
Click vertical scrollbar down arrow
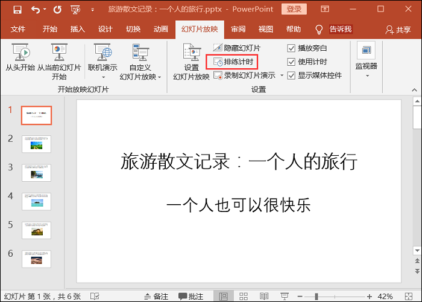(417, 251)
